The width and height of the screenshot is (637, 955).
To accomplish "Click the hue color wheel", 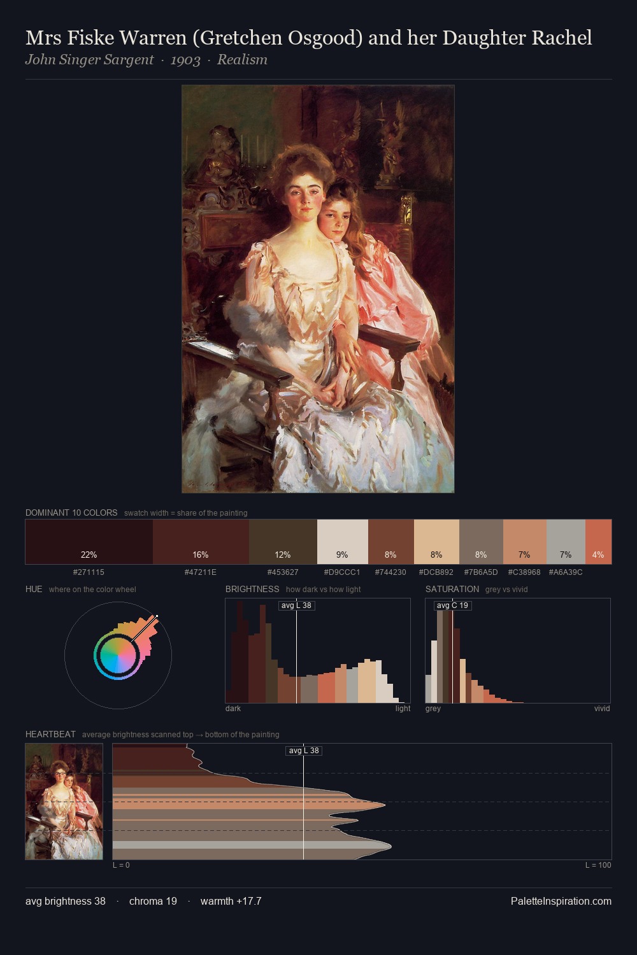I will click(118, 655).
